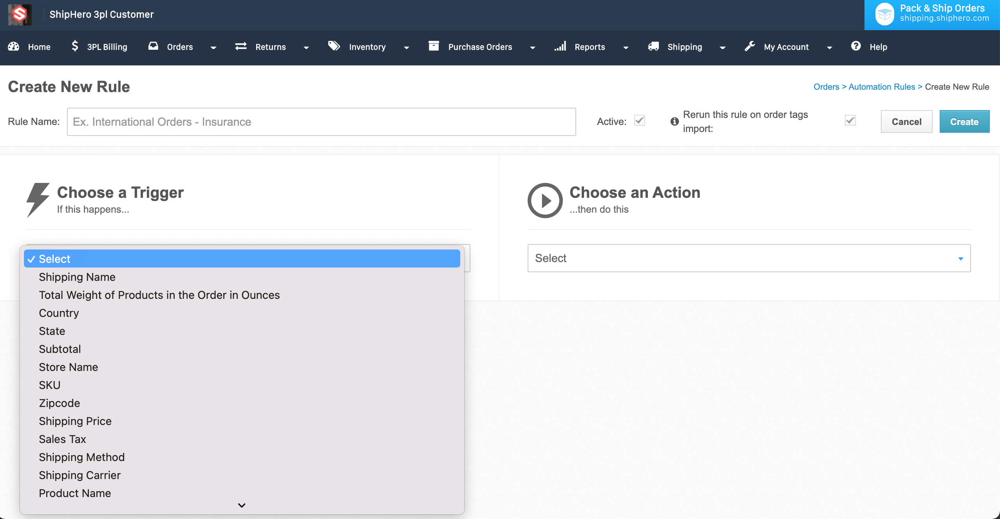Click the Rule Name input field
The height and width of the screenshot is (519, 1000).
(x=321, y=122)
